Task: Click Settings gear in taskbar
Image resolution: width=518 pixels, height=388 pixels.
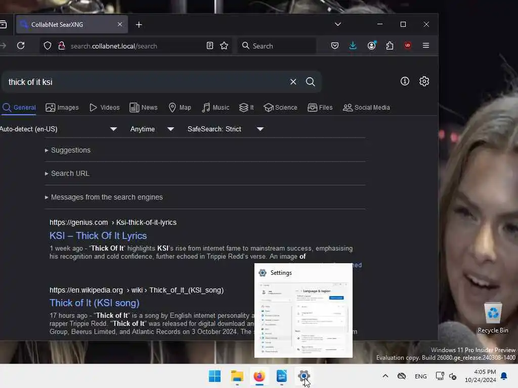Action: point(304,376)
